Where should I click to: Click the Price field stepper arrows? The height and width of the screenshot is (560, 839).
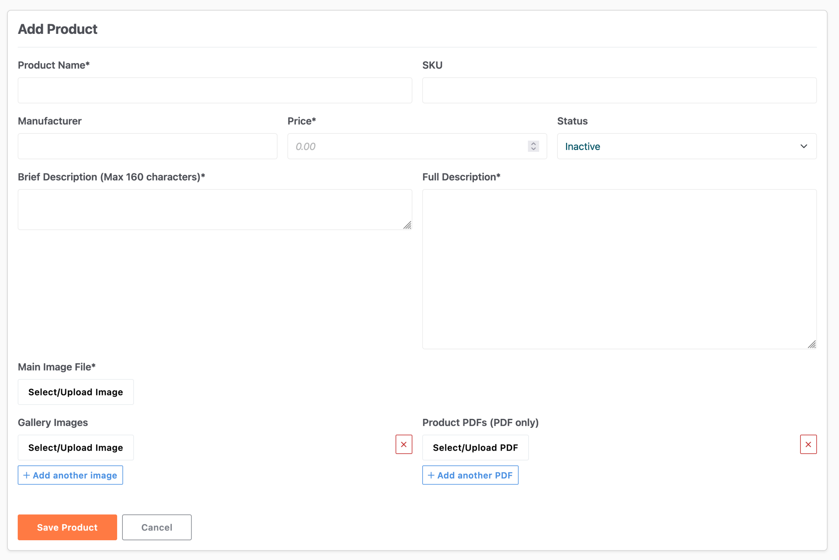[533, 146]
